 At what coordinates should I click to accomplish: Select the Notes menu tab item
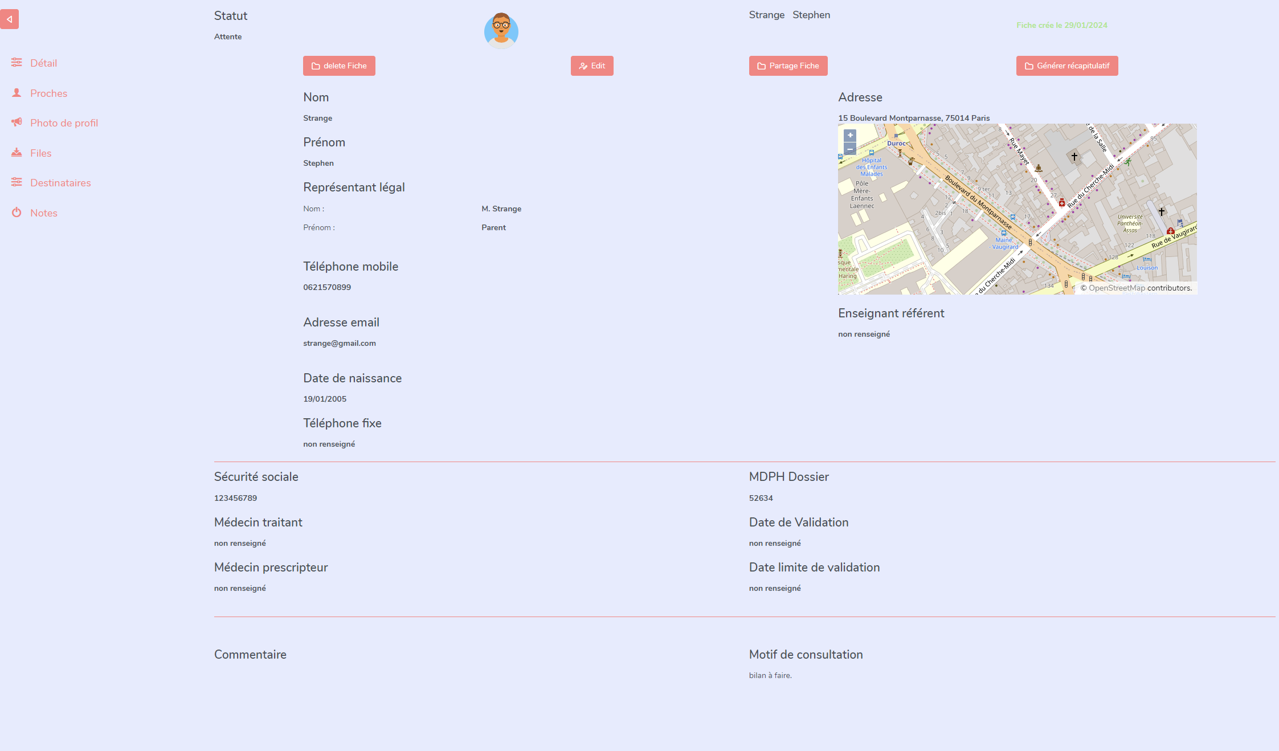point(44,213)
